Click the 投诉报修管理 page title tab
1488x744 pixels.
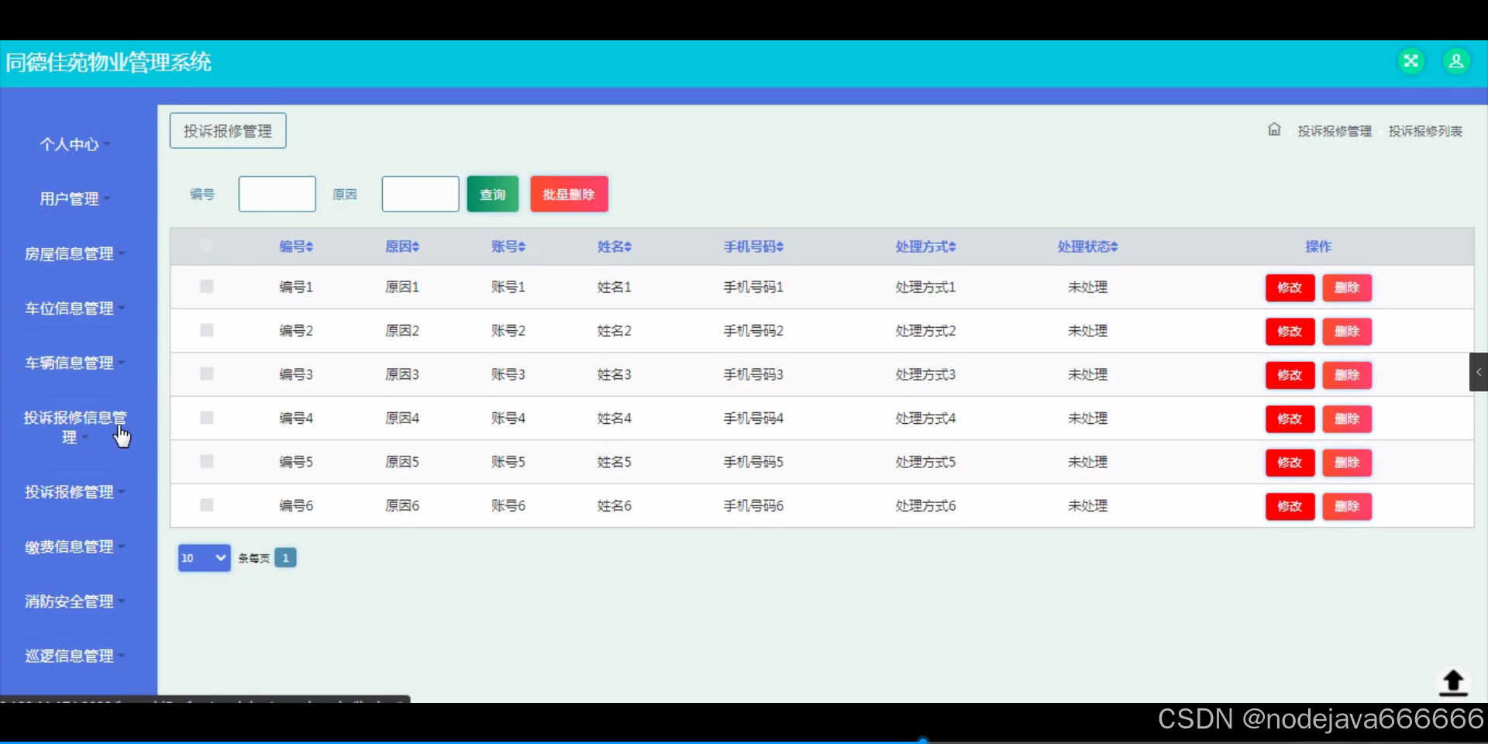[228, 131]
